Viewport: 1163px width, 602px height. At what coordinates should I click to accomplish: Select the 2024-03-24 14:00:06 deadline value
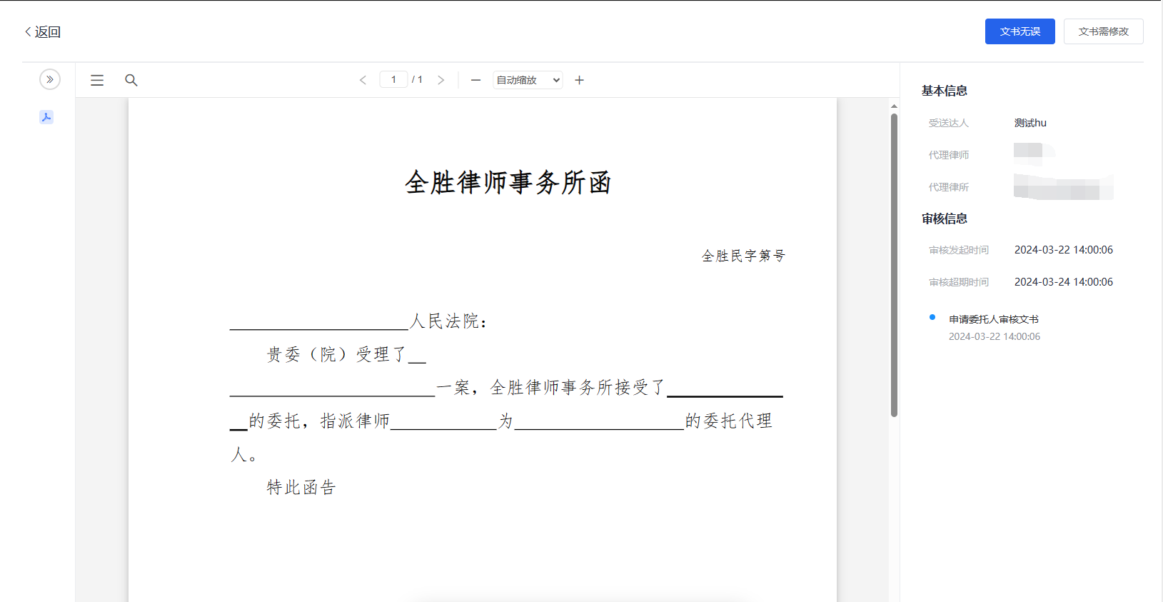tap(1063, 282)
